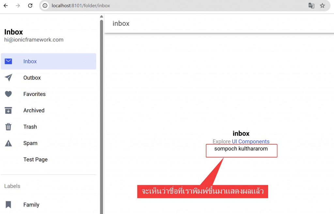Click the Family bookmark icon

pos(8,205)
